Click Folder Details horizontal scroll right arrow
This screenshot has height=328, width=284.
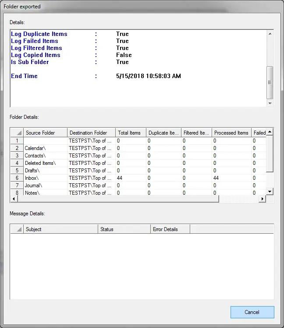[x=262, y=199]
